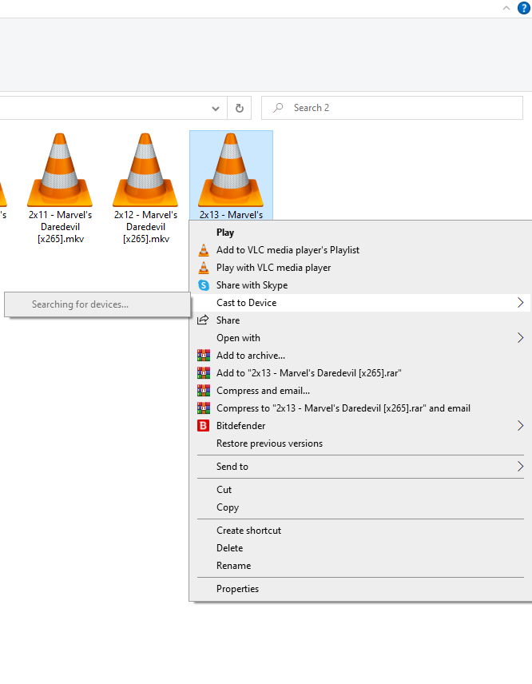Image resolution: width=532 pixels, height=684 pixels.
Task: Choose Play from the context menu
Action: click(360, 233)
